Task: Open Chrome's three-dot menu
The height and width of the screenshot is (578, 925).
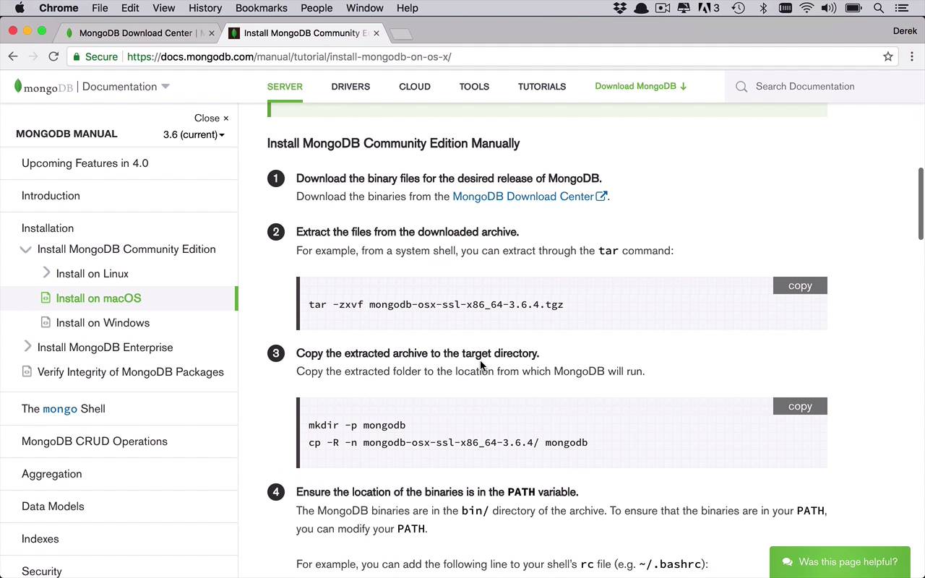Action: coord(912,56)
